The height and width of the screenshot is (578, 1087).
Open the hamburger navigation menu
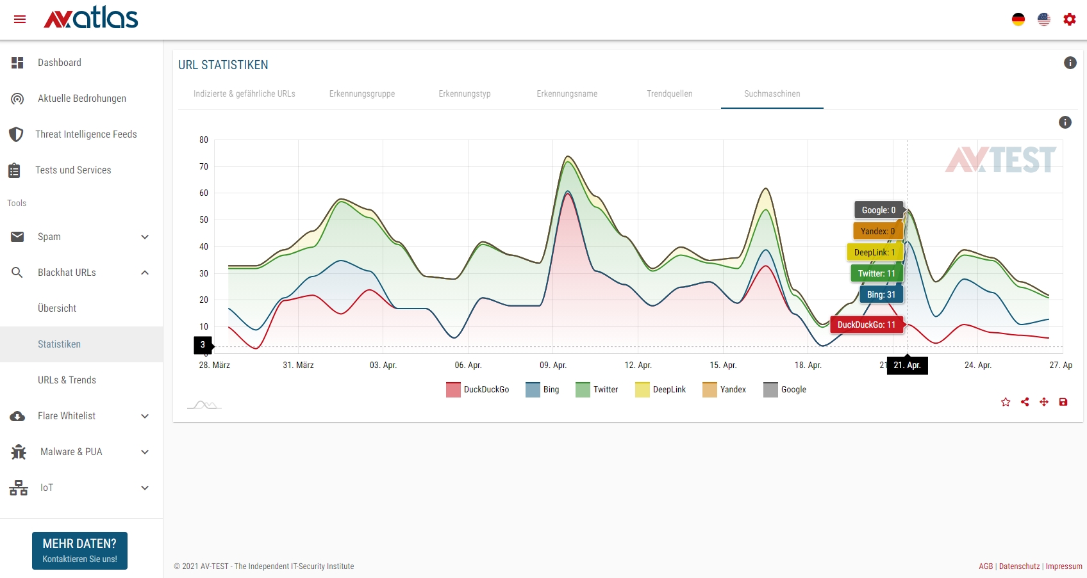(x=20, y=19)
